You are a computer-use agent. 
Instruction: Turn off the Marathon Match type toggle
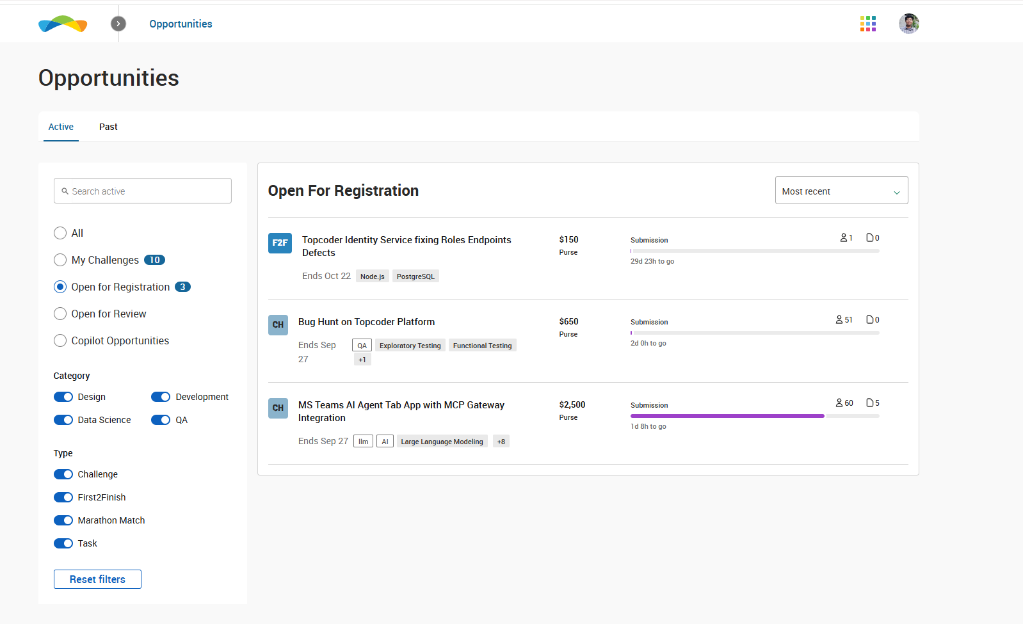coord(63,520)
